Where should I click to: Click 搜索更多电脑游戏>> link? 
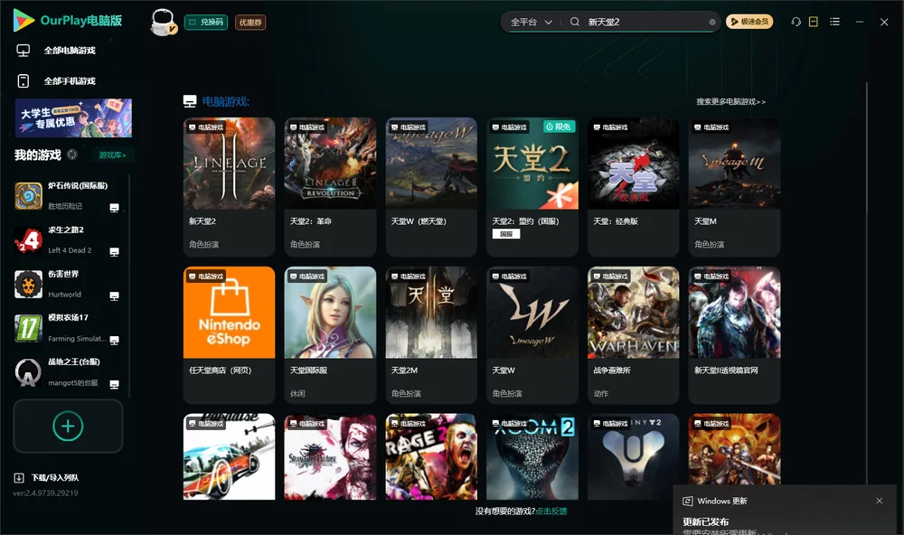point(730,101)
